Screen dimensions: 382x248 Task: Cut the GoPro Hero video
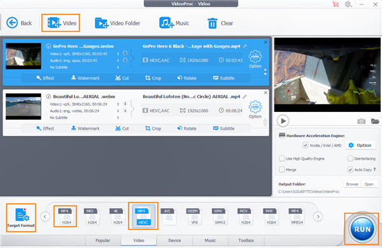(x=122, y=78)
